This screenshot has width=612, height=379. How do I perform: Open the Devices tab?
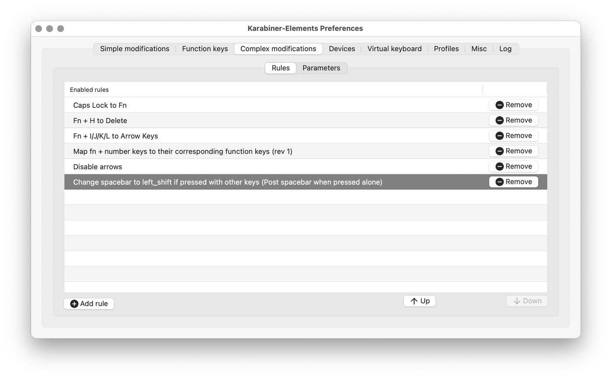(x=342, y=49)
